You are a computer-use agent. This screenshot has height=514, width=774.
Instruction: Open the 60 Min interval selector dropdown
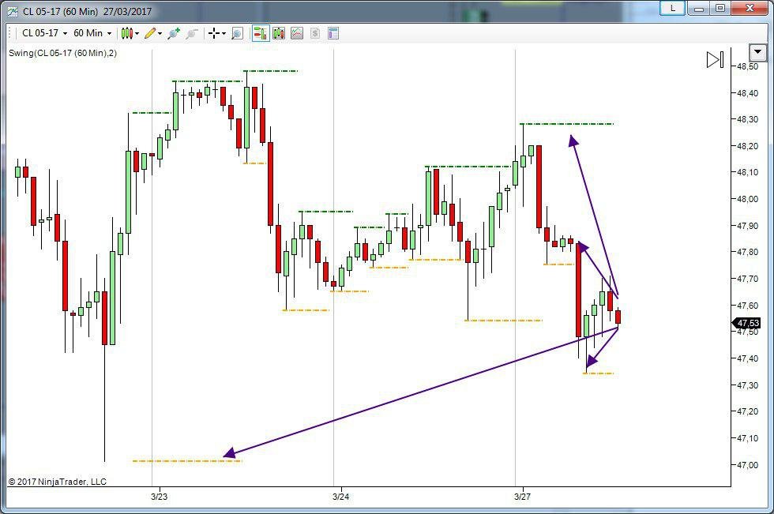click(x=92, y=33)
